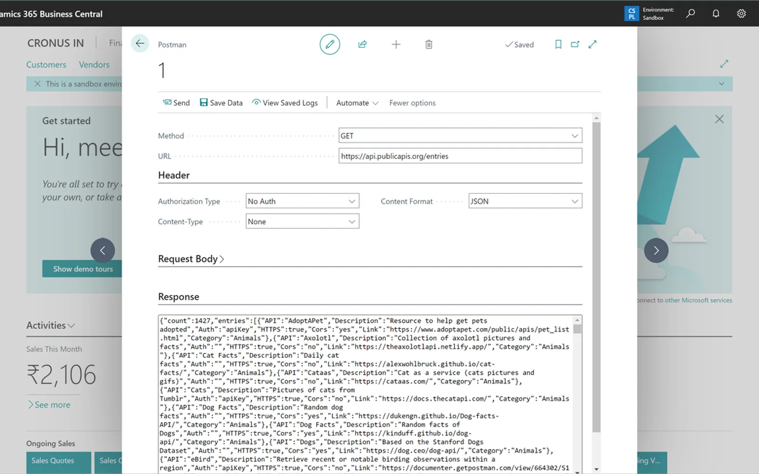
Task: Go back using the arrow beside Postman
Action: click(x=140, y=44)
